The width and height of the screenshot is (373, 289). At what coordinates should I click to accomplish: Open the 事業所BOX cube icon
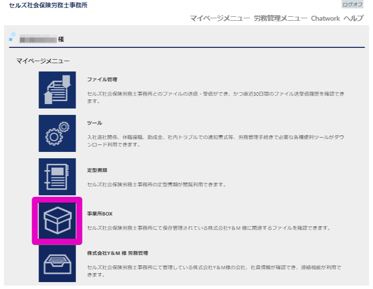[x=57, y=220]
